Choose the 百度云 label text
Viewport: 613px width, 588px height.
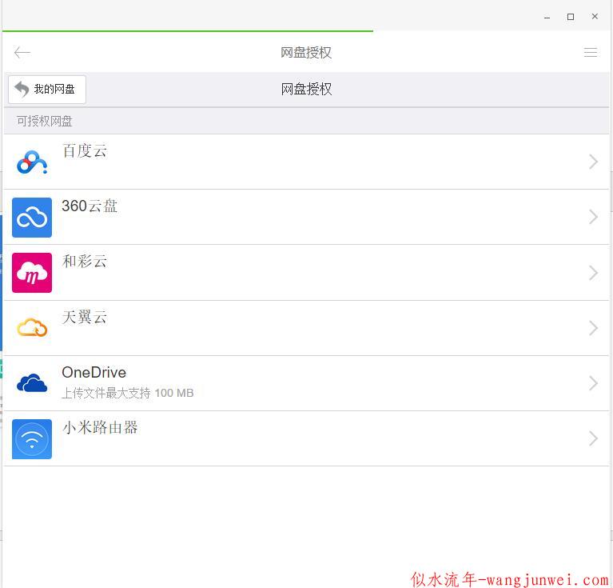click(x=85, y=150)
